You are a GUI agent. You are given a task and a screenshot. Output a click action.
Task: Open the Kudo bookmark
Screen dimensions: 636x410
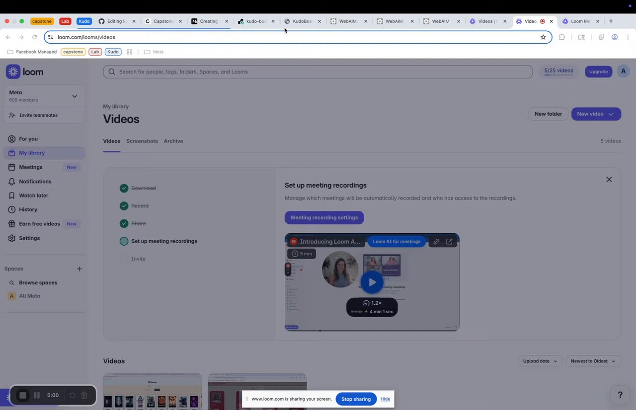pyautogui.click(x=113, y=52)
